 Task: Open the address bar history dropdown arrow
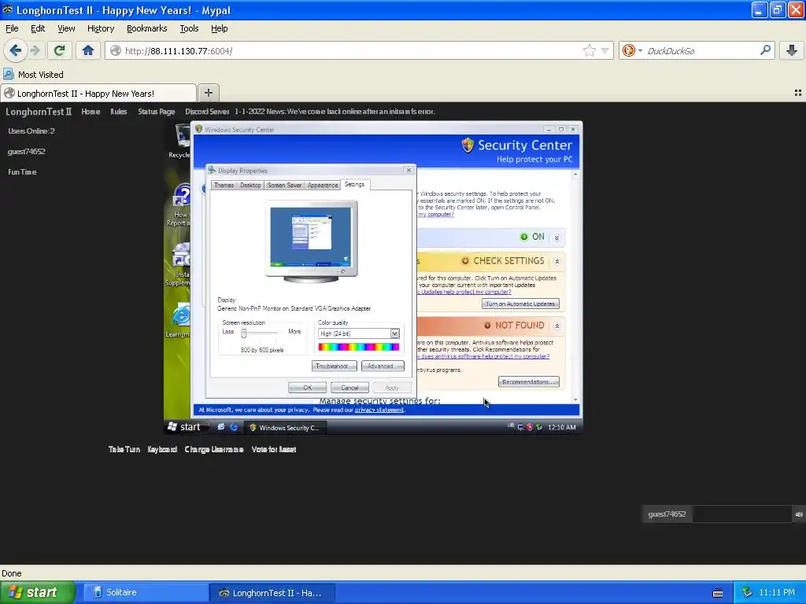(x=605, y=50)
